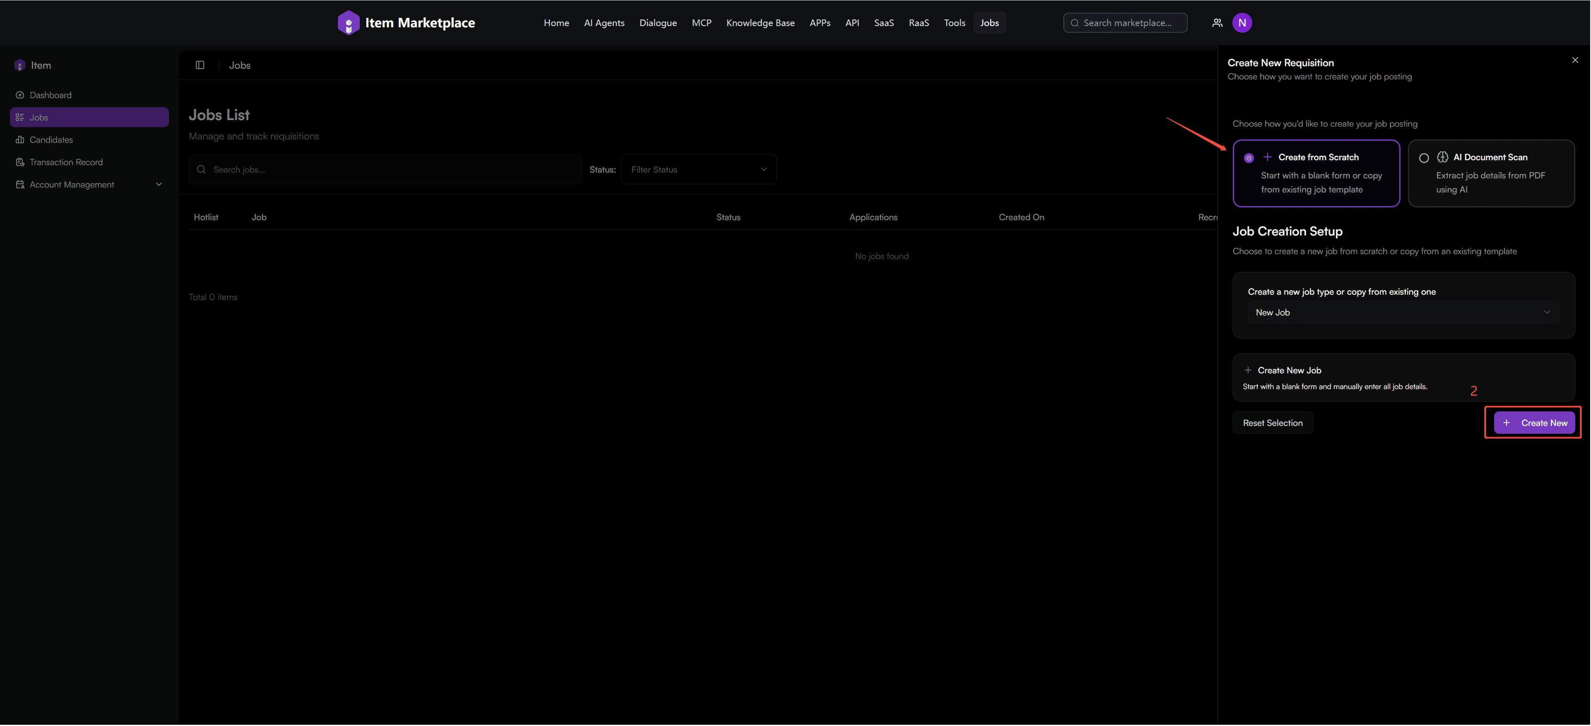Select Create from Scratch radio button
This screenshot has width=1591, height=726.
tap(1248, 158)
